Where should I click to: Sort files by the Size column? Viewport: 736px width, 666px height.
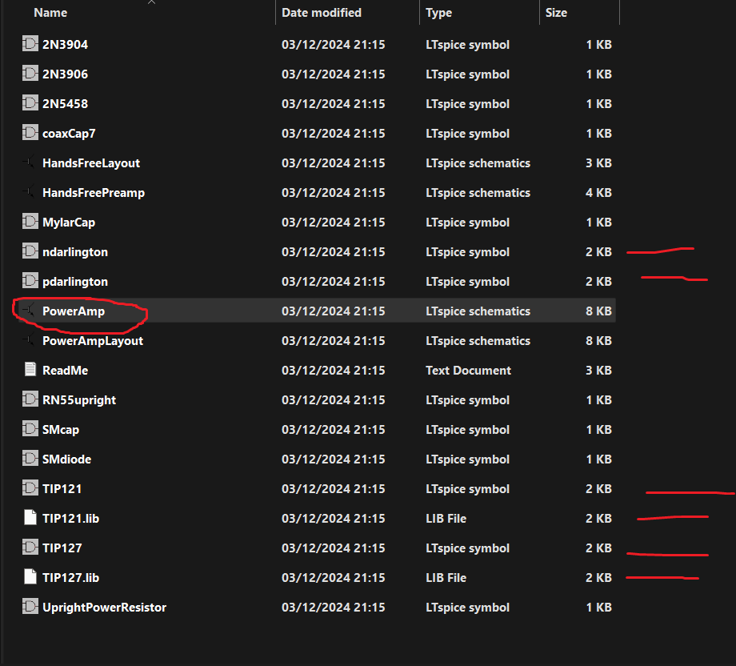[556, 13]
